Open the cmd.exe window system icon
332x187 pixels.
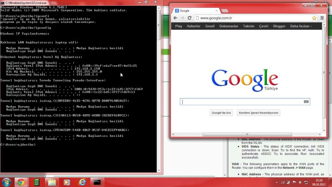(2, 3)
